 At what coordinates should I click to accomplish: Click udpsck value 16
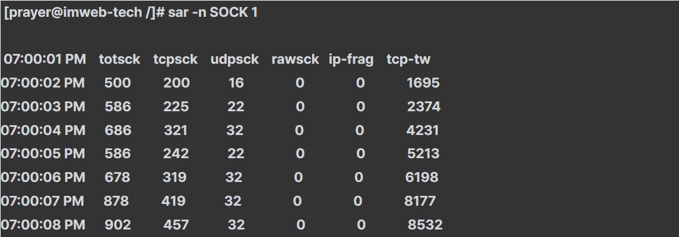(236, 83)
